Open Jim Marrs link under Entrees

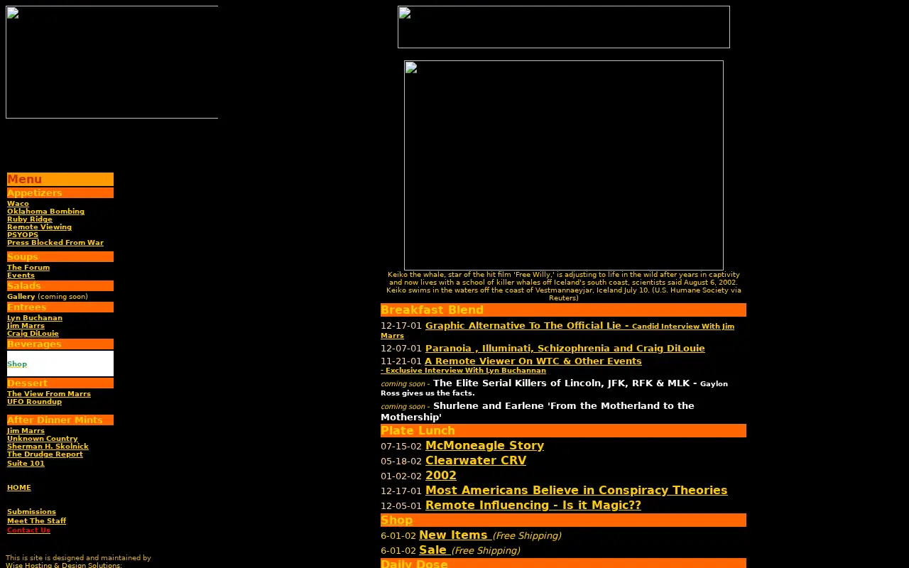point(26,326)
